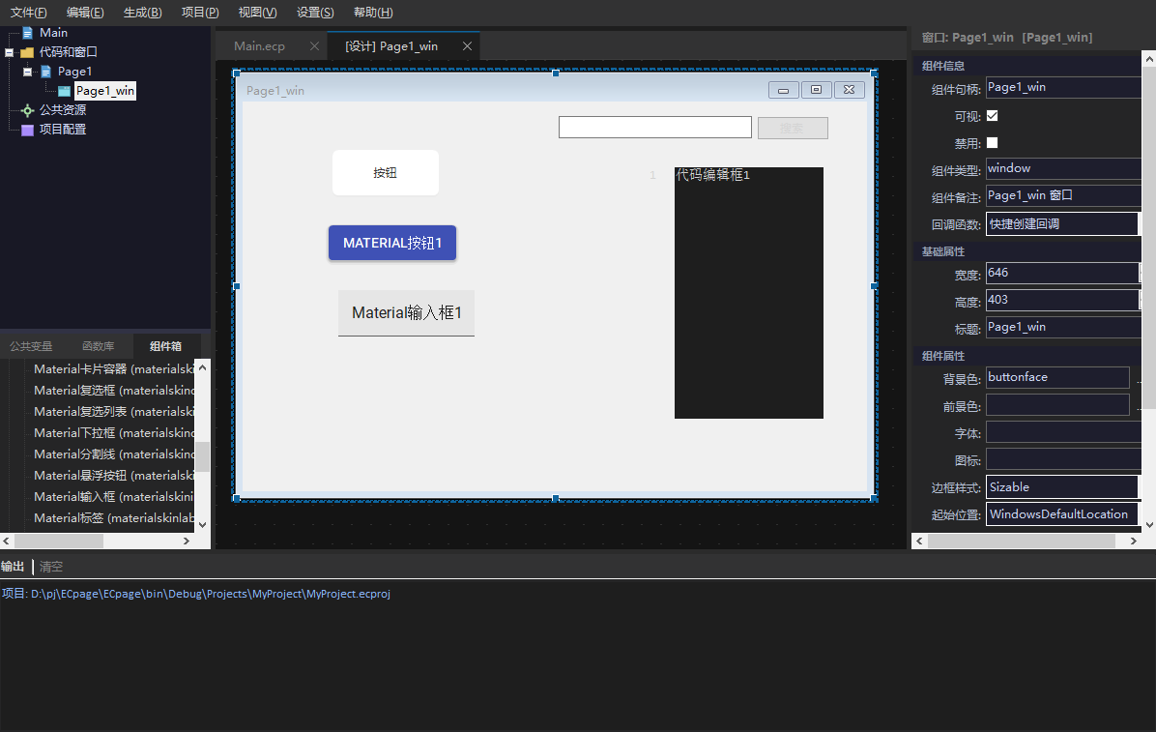Open the 文件(F) menu
The image size is (1156, 732).
pos(29,13)
